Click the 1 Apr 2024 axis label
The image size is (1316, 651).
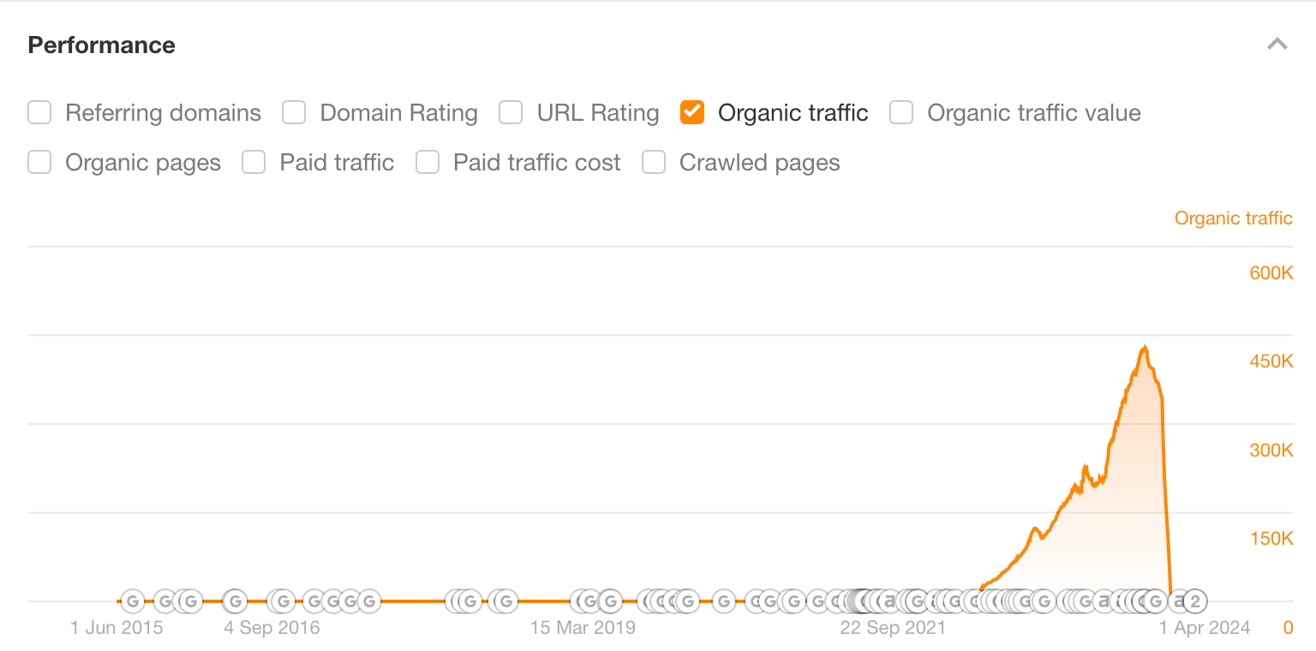[1206, 627]
